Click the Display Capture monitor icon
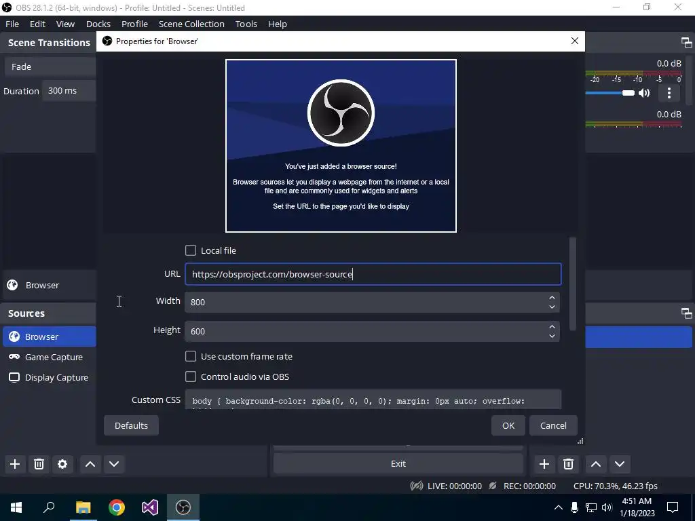This screenshot has width=695, height=521. point(14,377)
